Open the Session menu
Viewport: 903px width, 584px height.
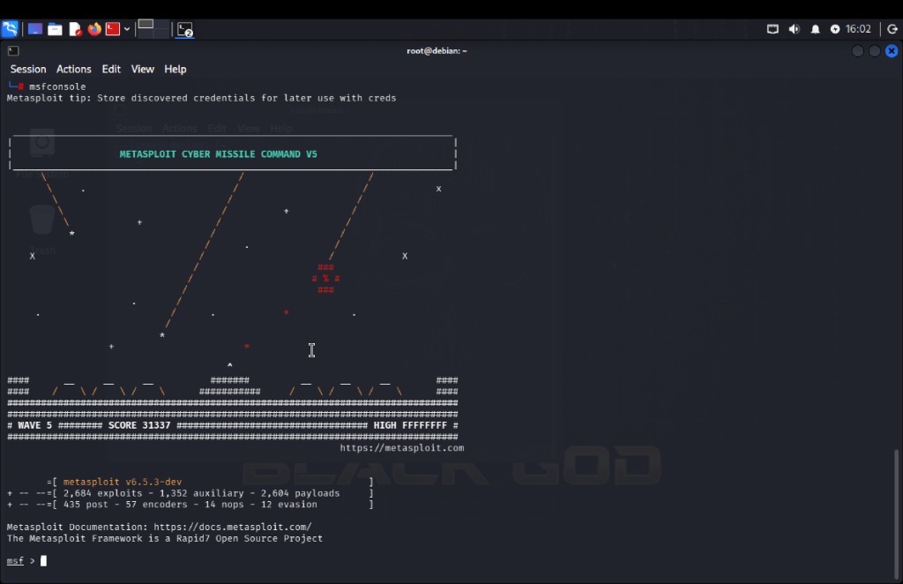28,69
